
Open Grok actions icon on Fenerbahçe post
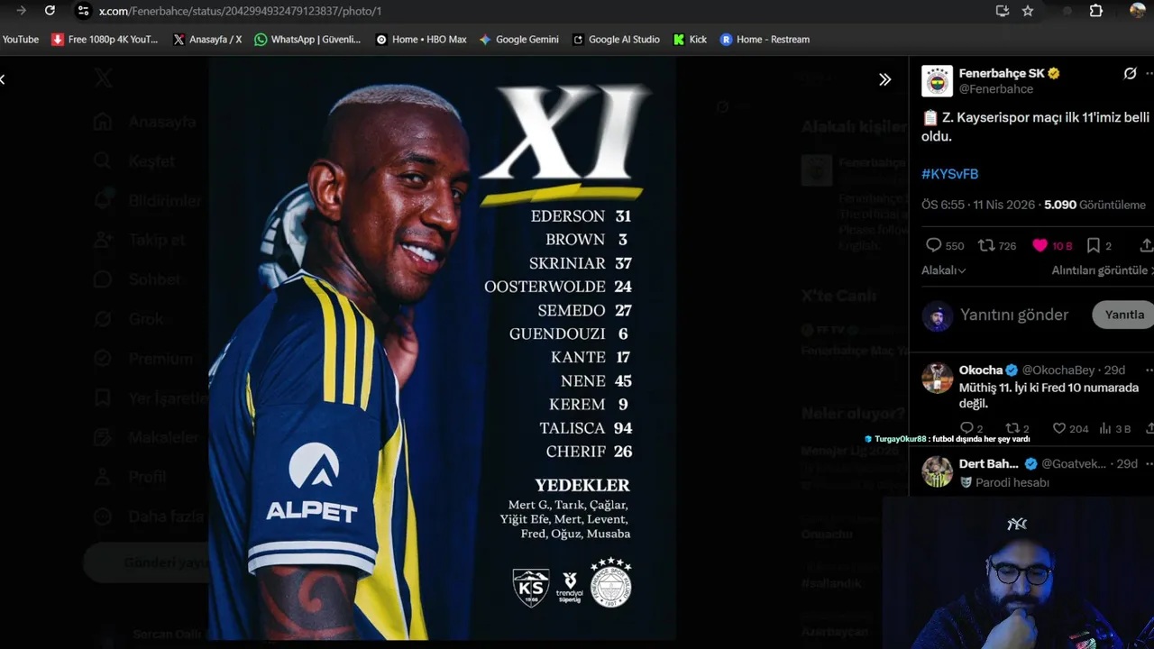[1130, 73]
